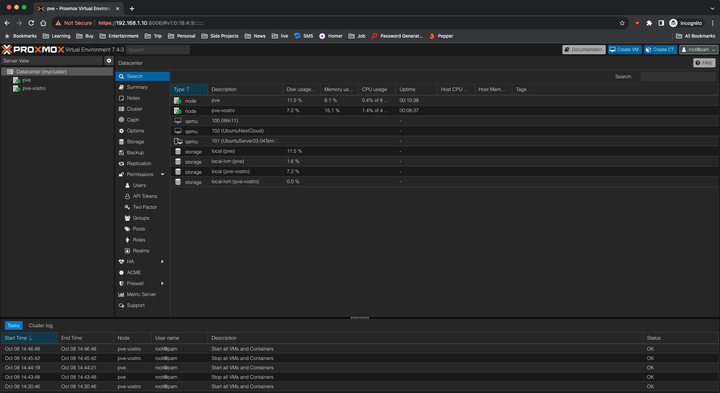
Task: Open Storage in Datacenter menu
Action: (142, 141)
